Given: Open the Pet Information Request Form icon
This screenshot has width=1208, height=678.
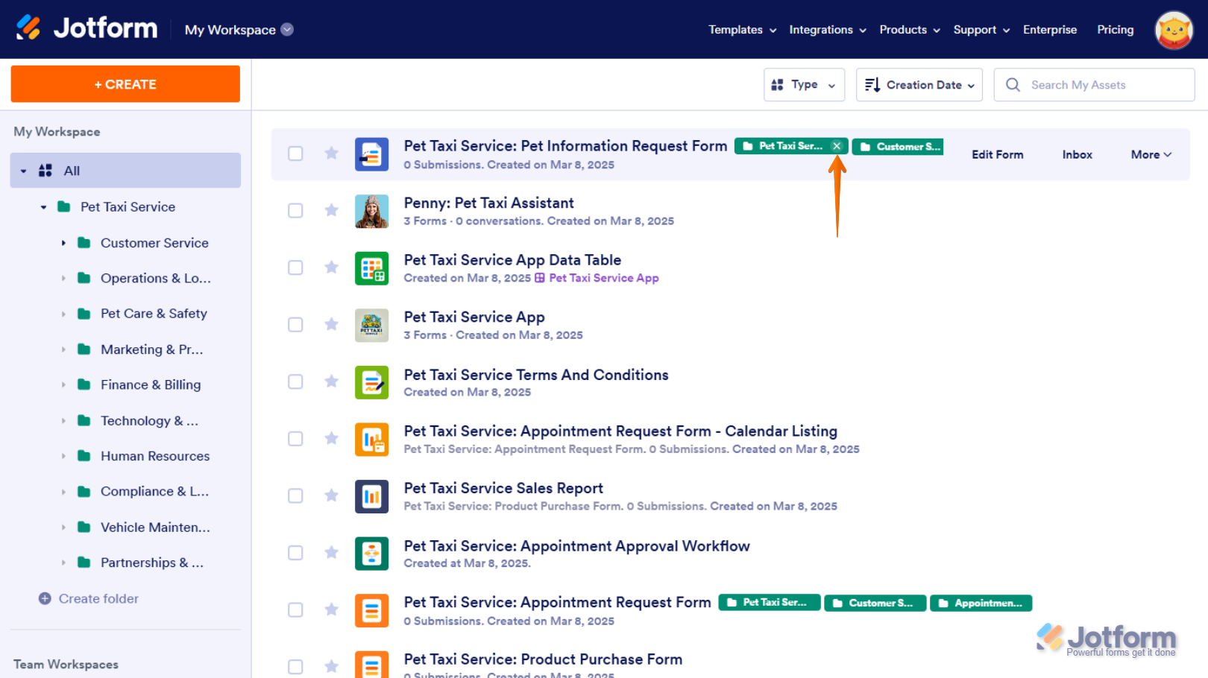Looking at the screenshot, I should [x=371, y=154].
